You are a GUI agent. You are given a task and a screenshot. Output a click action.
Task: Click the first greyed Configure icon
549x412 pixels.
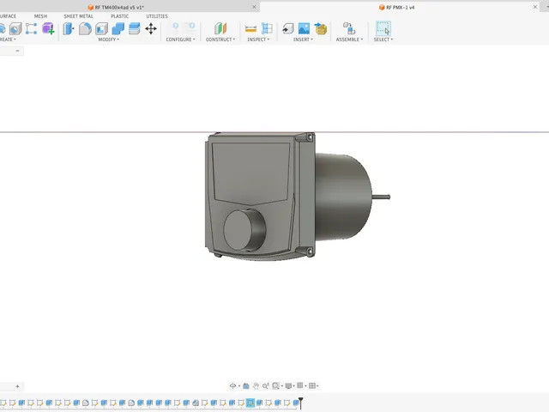[175, 28]
